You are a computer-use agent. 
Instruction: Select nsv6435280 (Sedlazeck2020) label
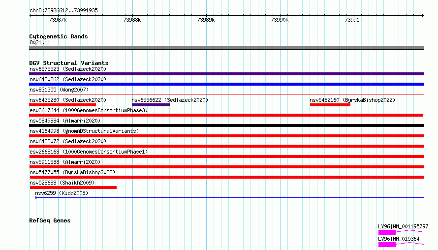pos(68,100)
